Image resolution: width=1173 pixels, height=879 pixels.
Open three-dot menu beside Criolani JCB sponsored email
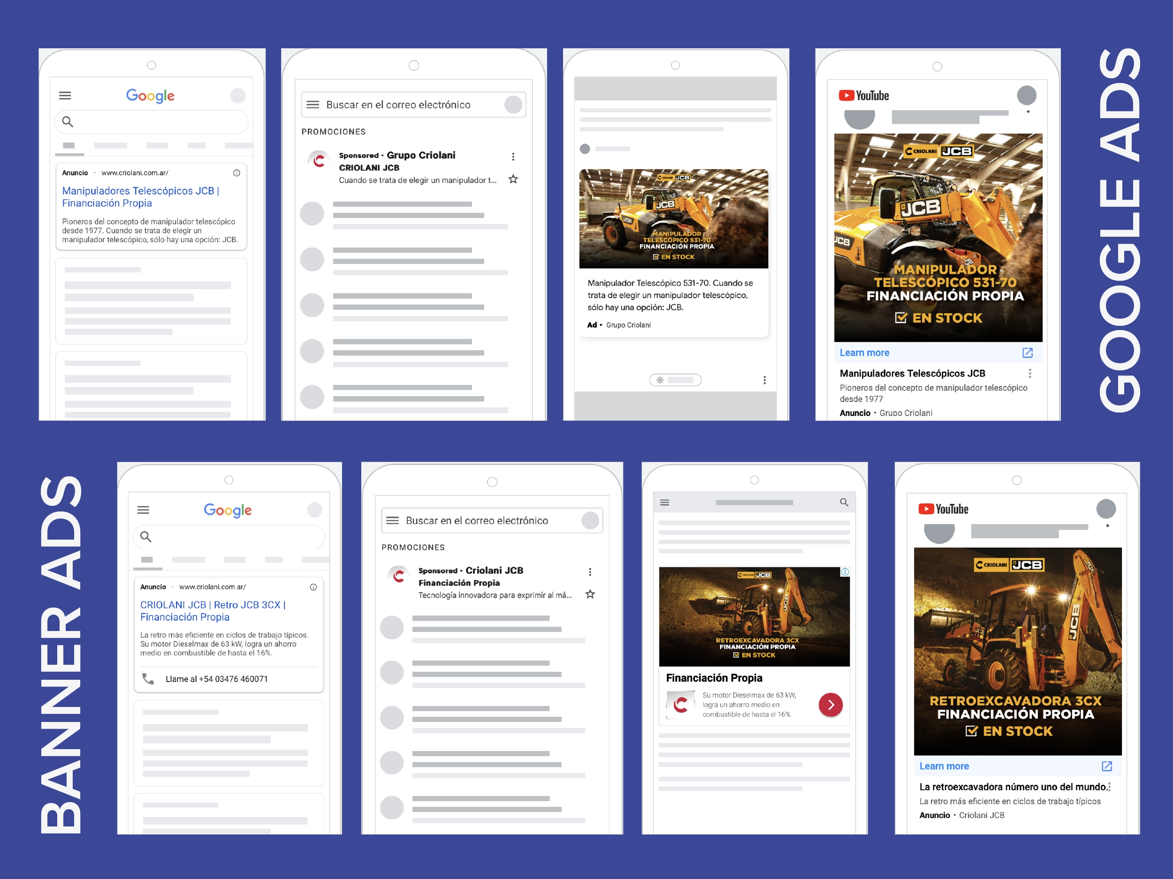590,571
